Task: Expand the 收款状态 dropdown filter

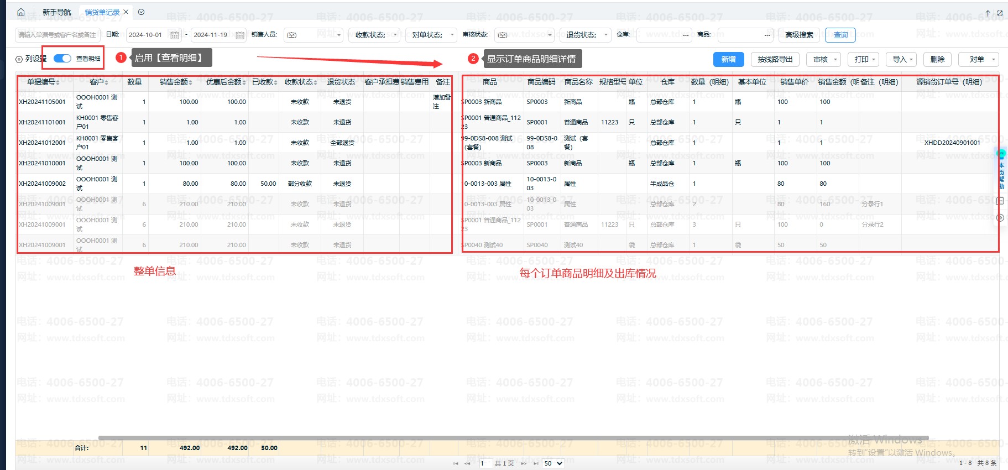Action: pyautogui.click(x=374, y=35)
